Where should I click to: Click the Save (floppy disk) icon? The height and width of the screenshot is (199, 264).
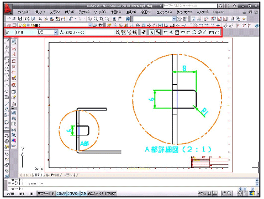point(20,19)
